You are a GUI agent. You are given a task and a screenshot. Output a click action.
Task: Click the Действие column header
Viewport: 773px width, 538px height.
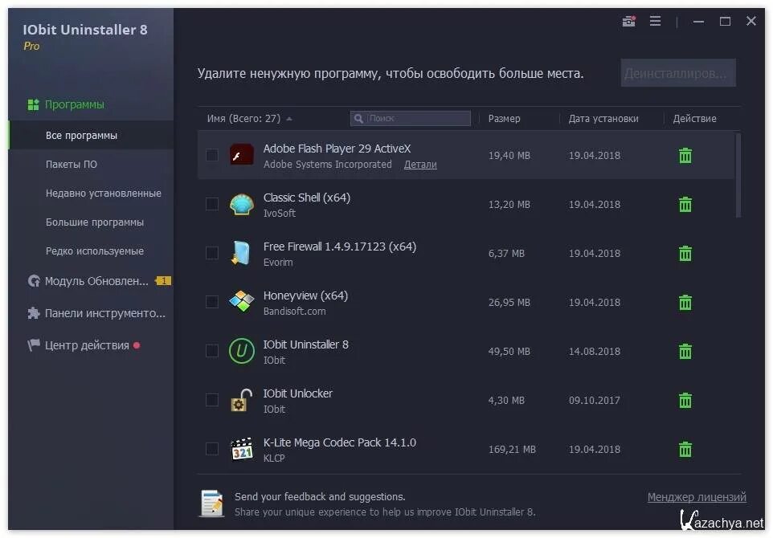coord(694,119)
